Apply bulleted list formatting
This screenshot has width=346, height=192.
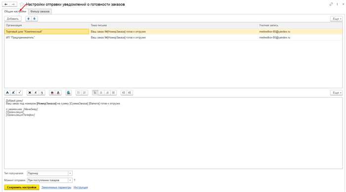(79, 93)
